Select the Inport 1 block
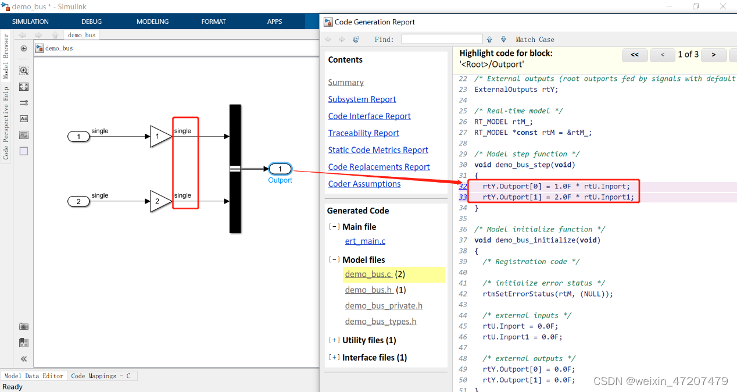This screenshot has width=737, height=392. [78, 137]
